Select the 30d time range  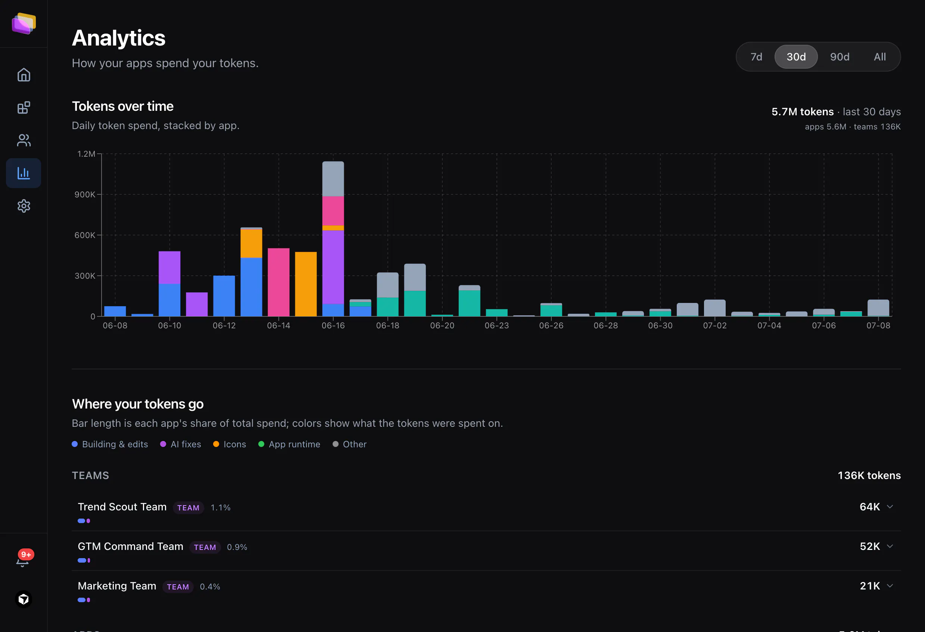pyautogui.click(x=796, y=57)
